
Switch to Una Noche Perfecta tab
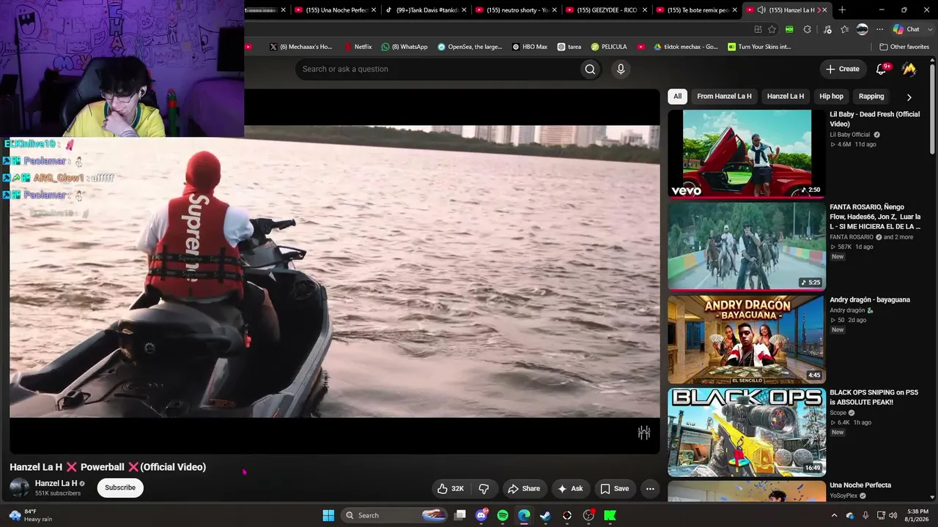[336, 10]
